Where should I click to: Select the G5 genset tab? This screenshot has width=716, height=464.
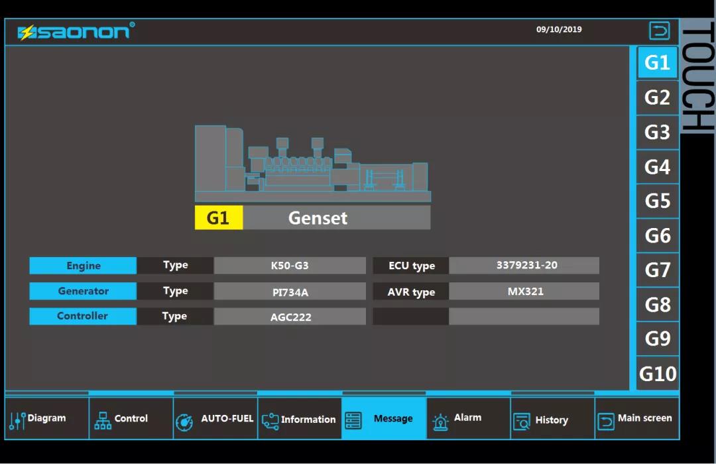(x=657, y=201)
